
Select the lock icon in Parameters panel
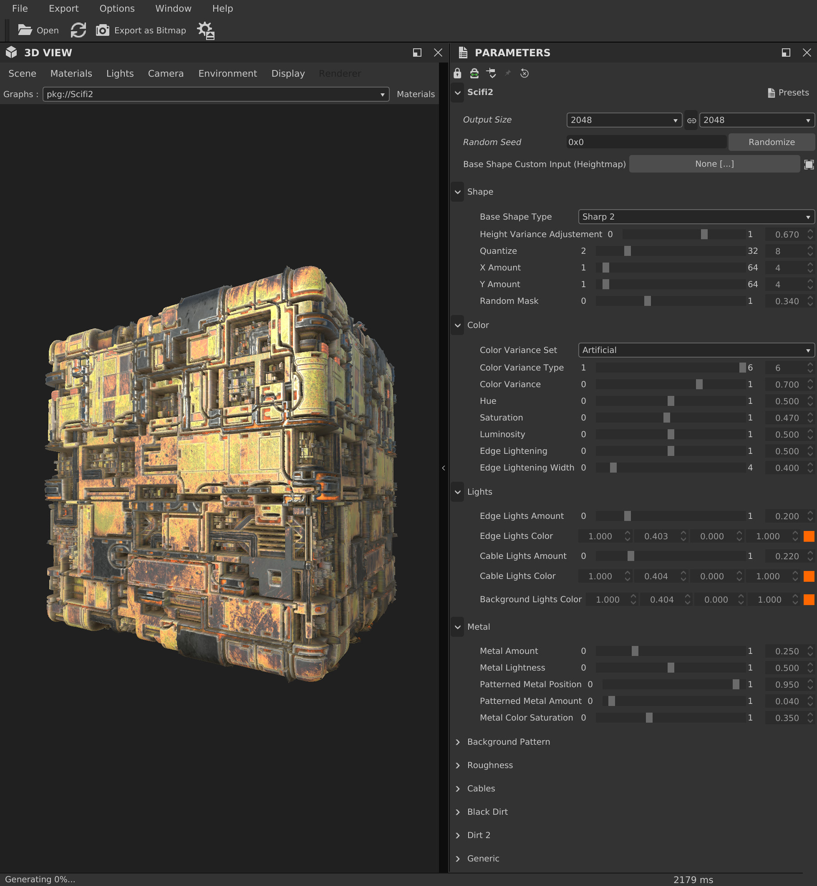(458, 73)
